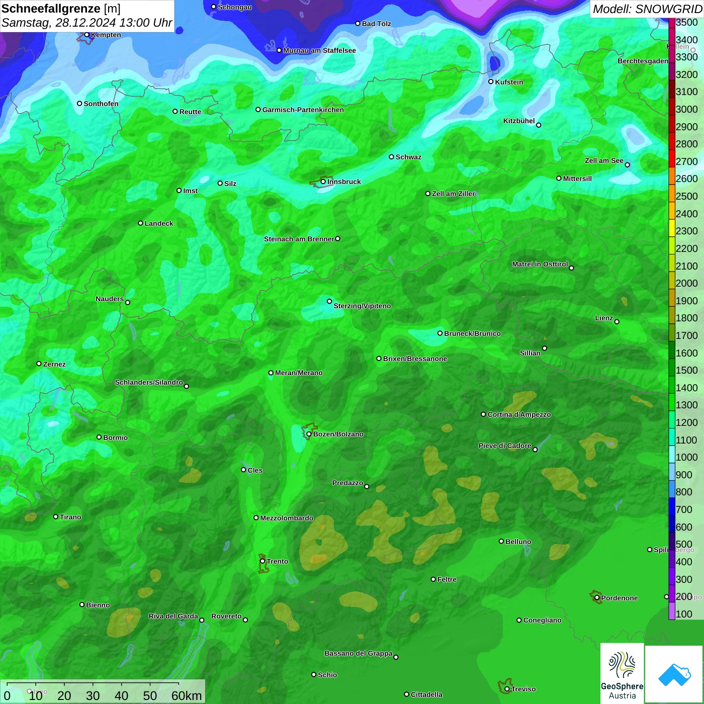Click the 'Schlanders/Silandro' label
The height and width of the screenshot is (704, 704).
149,382
